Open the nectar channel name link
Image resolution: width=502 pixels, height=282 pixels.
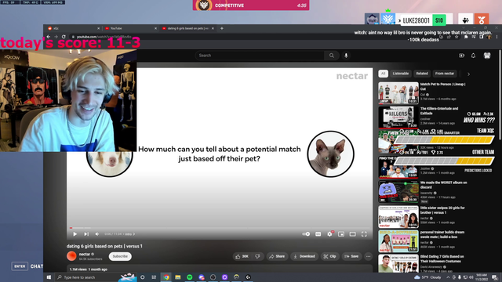pyautogui.click(x=85, y=254)
